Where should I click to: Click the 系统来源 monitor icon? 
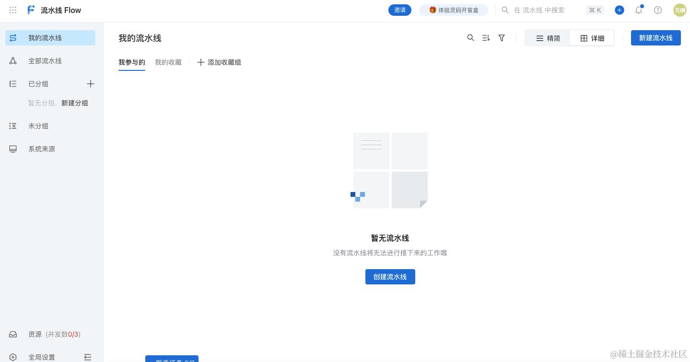[x=13, y=149]
